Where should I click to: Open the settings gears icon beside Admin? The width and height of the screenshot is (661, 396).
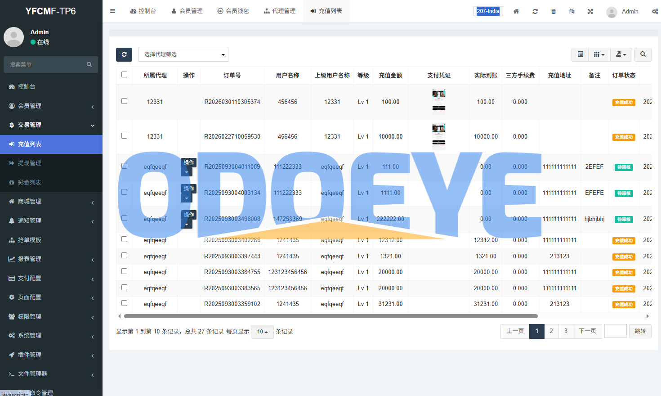tap(655, 11)
